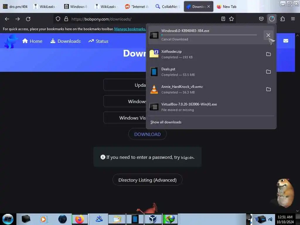Open Firefox from the taskbar
The height and width of the screenshot is (225, 300).
coord(80,219)
